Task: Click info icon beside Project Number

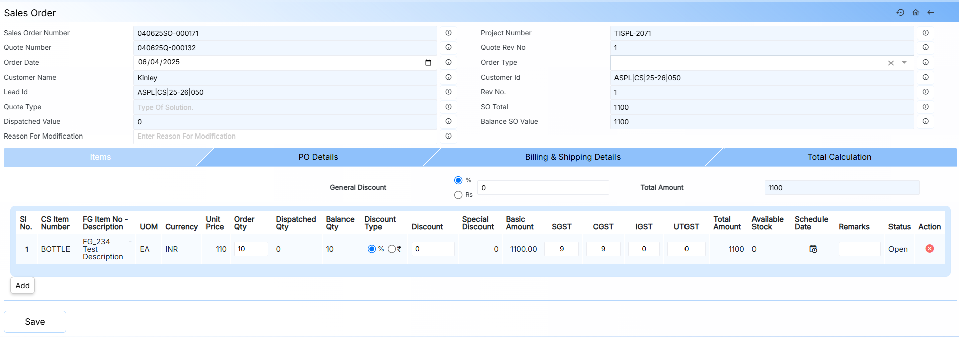Action: 926,33
